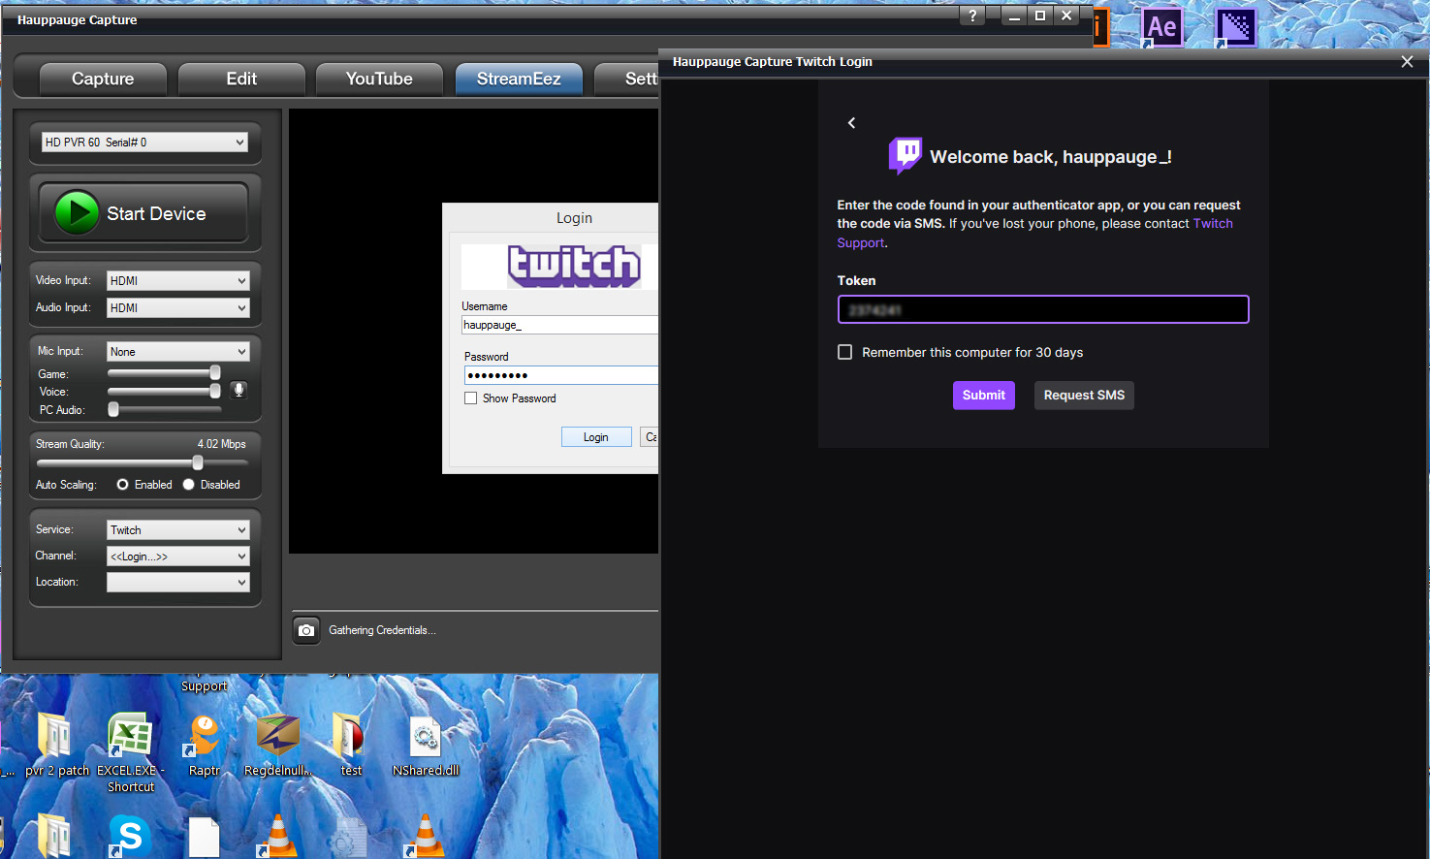Click the purple Submit button
Viewport: 1430px width, 859px height.
(x=983, y=396)
